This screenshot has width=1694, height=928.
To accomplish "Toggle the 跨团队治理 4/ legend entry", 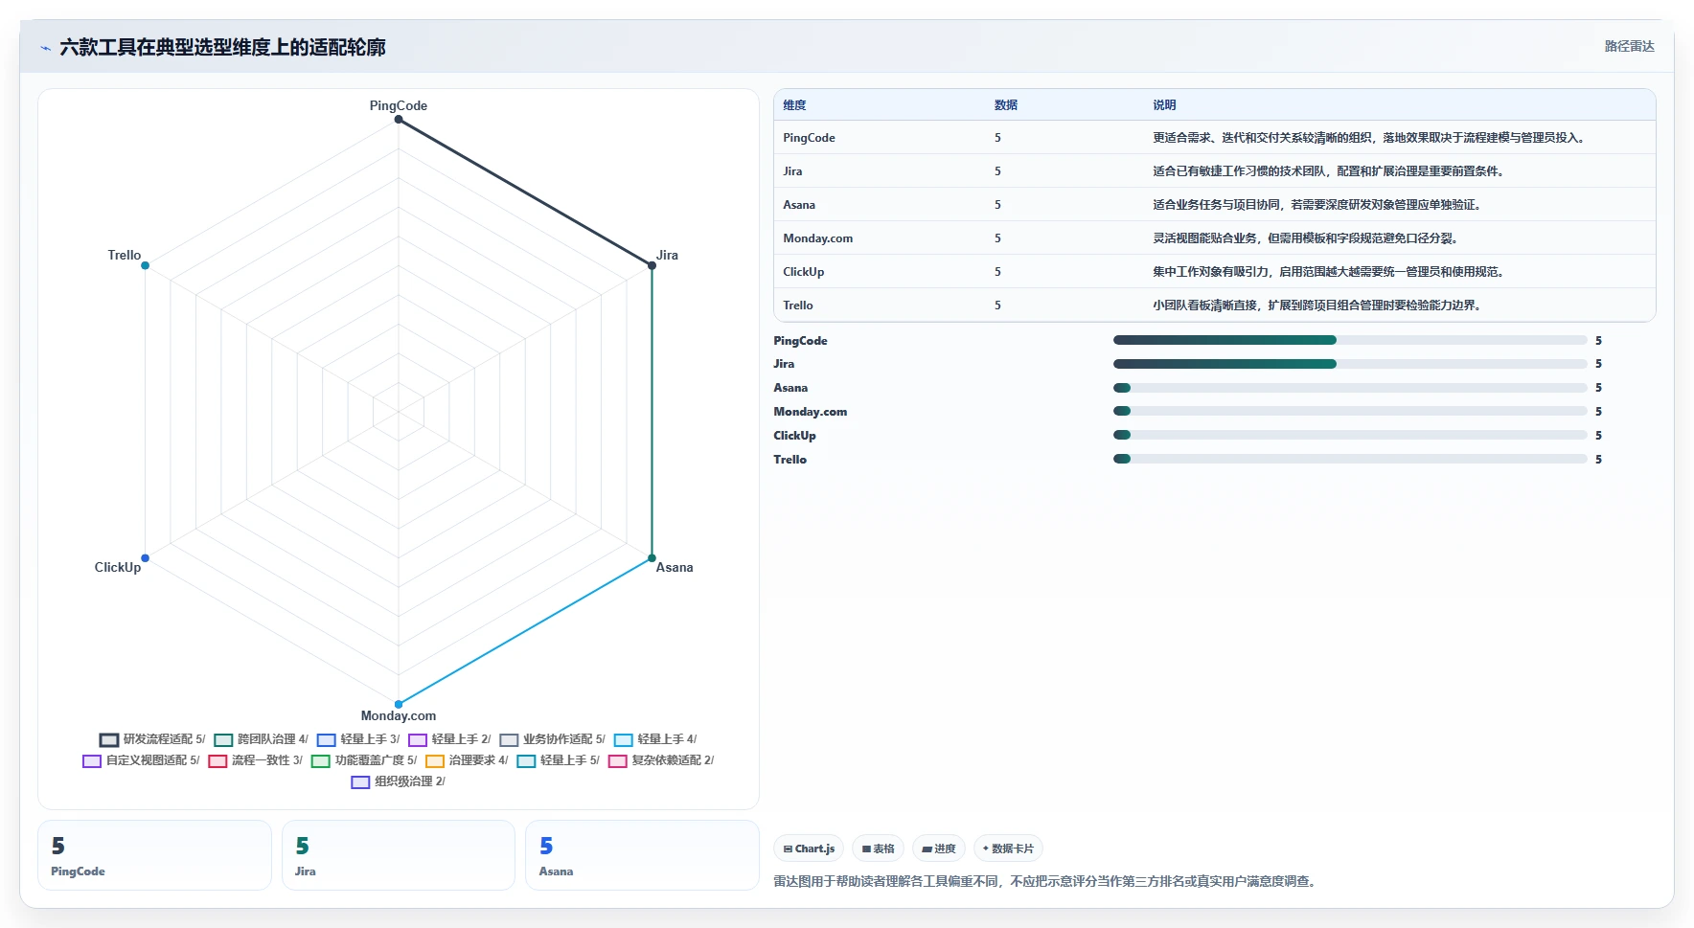I will tap(262, 739).
